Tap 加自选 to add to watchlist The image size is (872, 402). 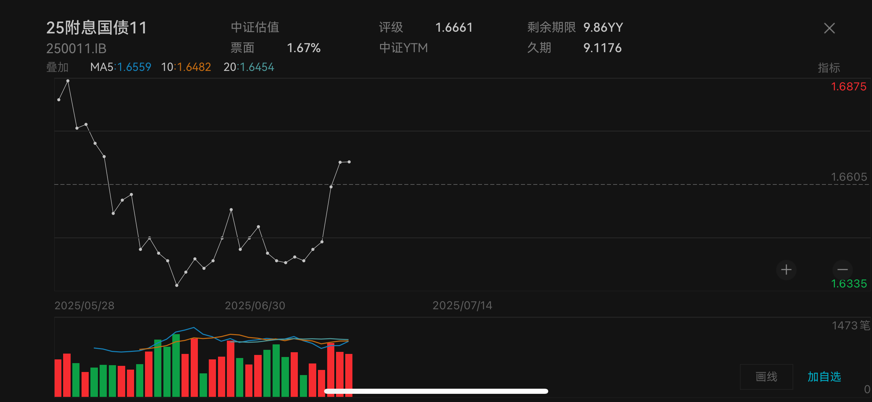click(824, 376)
